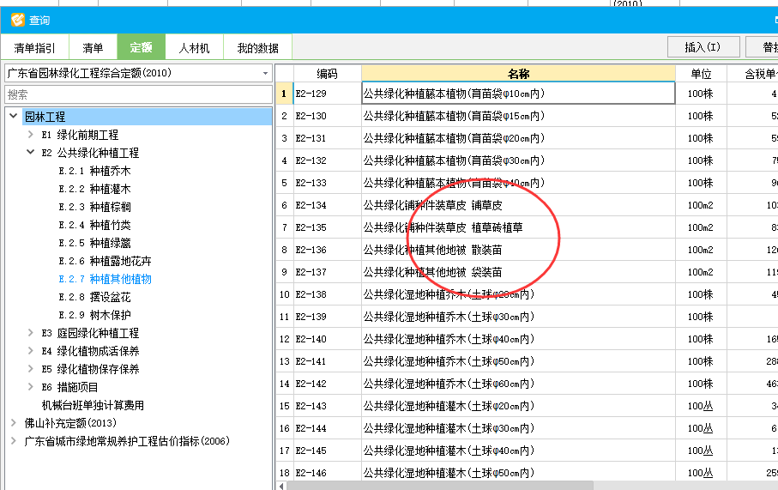Select tree item E.2.4 种植竹类
This screenshot has width=778, height=490.
point(94,225)
